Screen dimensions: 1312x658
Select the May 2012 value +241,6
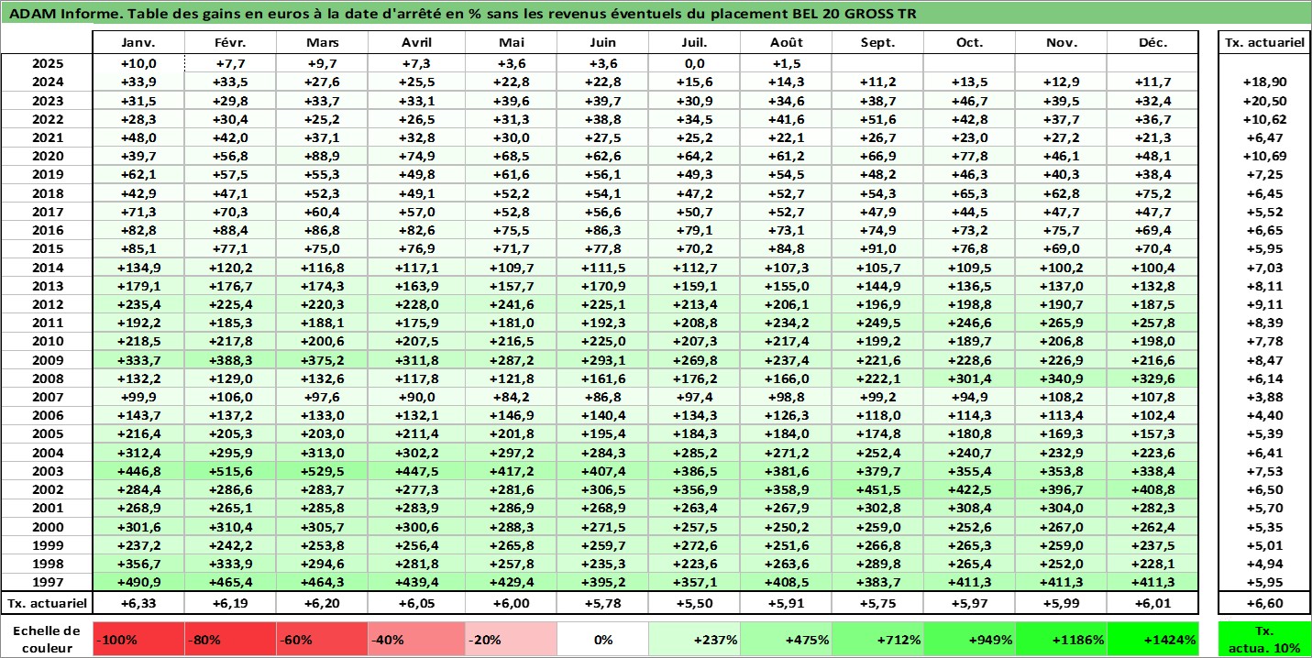pos(511,304)
